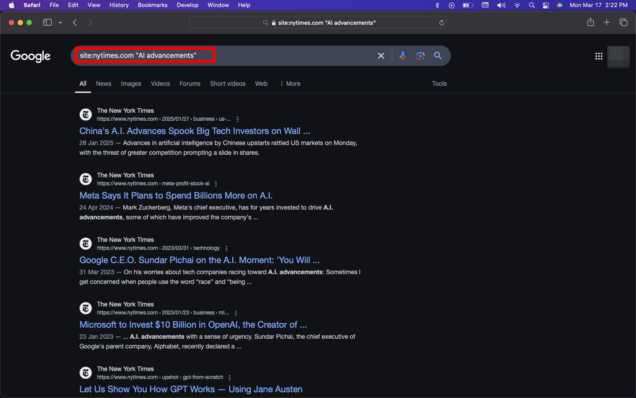Image resolution: width=636 pixels, height=398 pixels.
Task: Open Siri from the menu bar
Action: 560,5
